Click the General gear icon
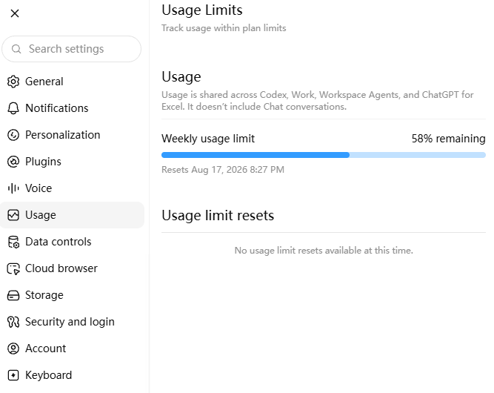The height and width of the screenshot is (393, 494). tap(13, 82)
